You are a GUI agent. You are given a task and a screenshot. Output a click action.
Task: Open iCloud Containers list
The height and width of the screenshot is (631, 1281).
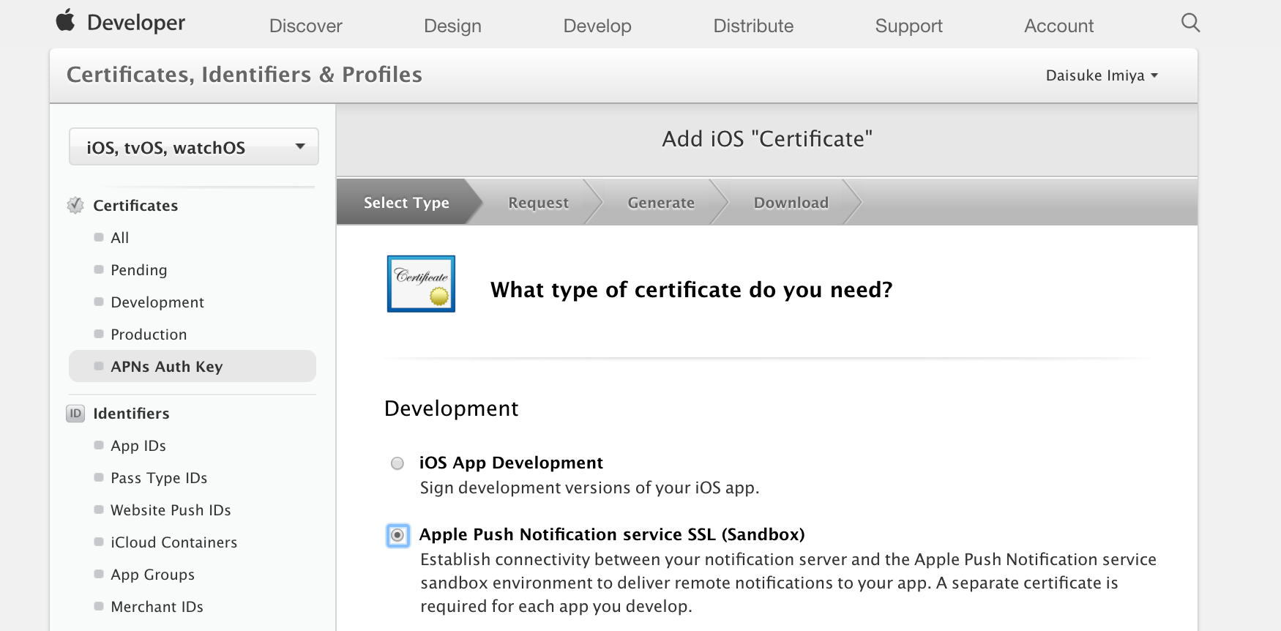point(174,542)
